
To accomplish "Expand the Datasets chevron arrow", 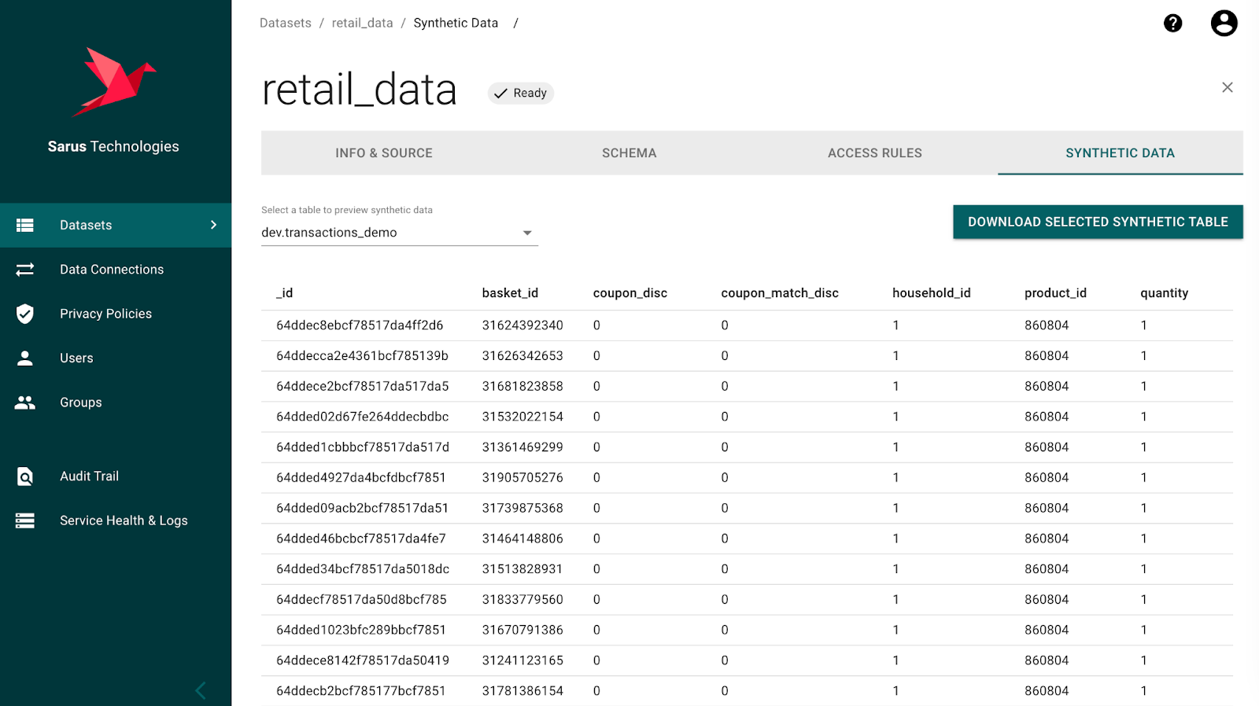I will pyautogui.click(x=213, y=226).
